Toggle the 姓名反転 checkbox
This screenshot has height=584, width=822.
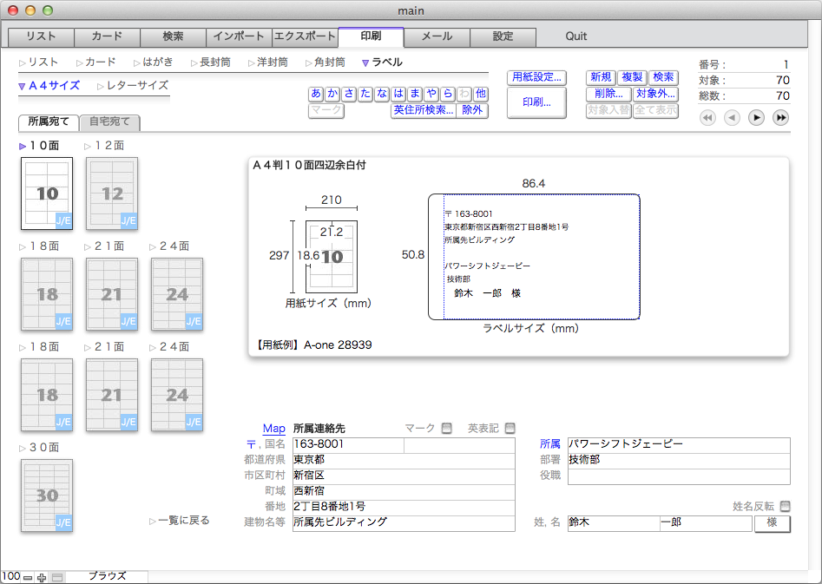[786, 507]
